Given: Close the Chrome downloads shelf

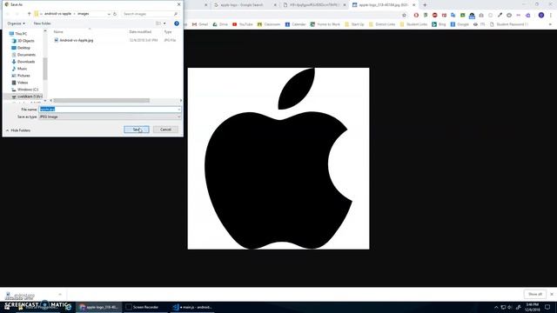Looking at the screenshot, I should [x=552, y=294].
